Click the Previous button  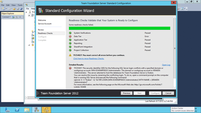pyautogui.click(x=127, y=93)
